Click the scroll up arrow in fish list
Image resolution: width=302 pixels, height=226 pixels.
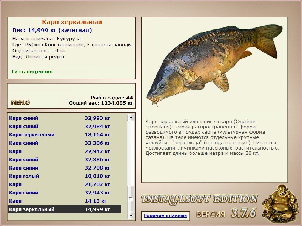[131, 118]
